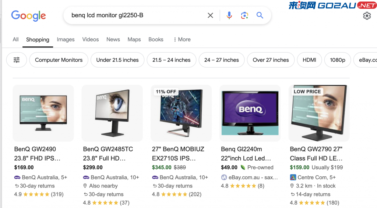This screenshot has width=377, height=208.
Task: Select the Over 27 inches filter chip
Action: point(271,60)
